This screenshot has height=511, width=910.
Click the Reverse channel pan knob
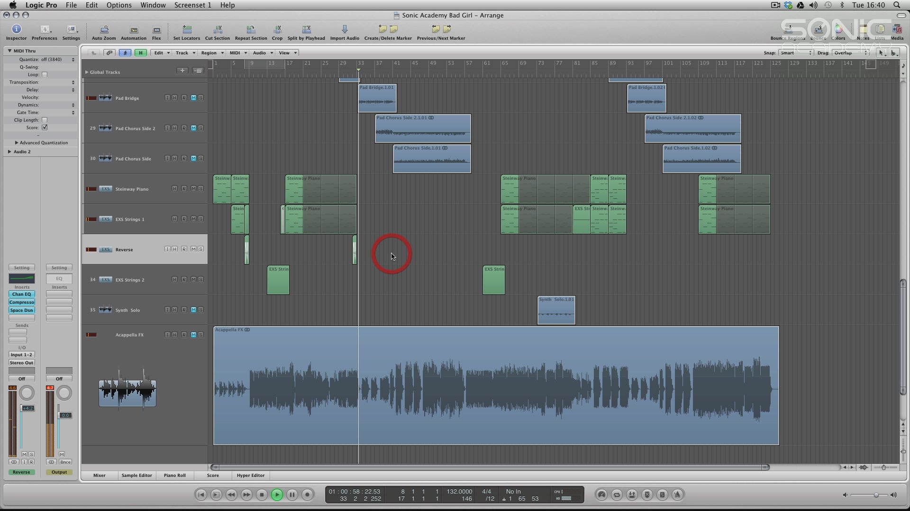pos(27,393)
